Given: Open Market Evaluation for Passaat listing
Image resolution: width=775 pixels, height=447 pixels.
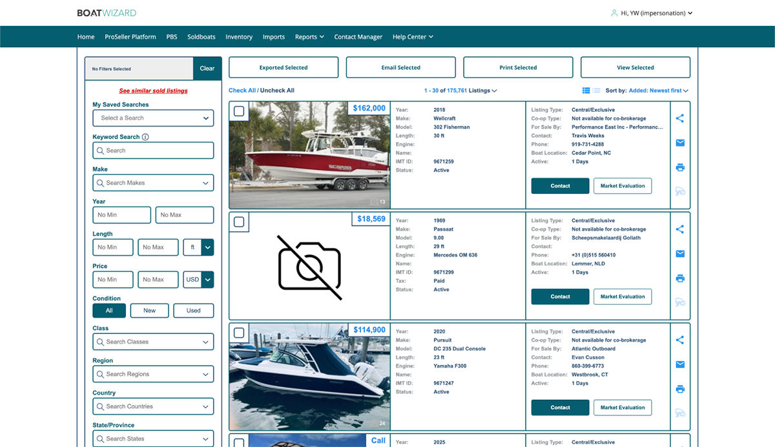Looking at the screenshot, I should point(623,296).
